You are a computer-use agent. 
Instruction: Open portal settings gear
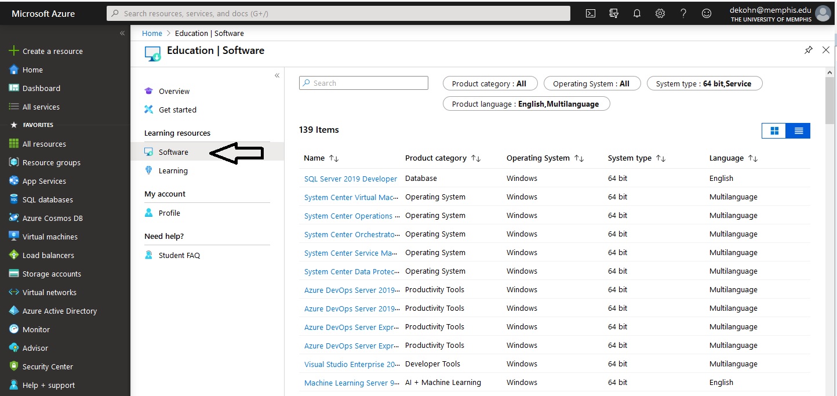(x=660, y=13)
